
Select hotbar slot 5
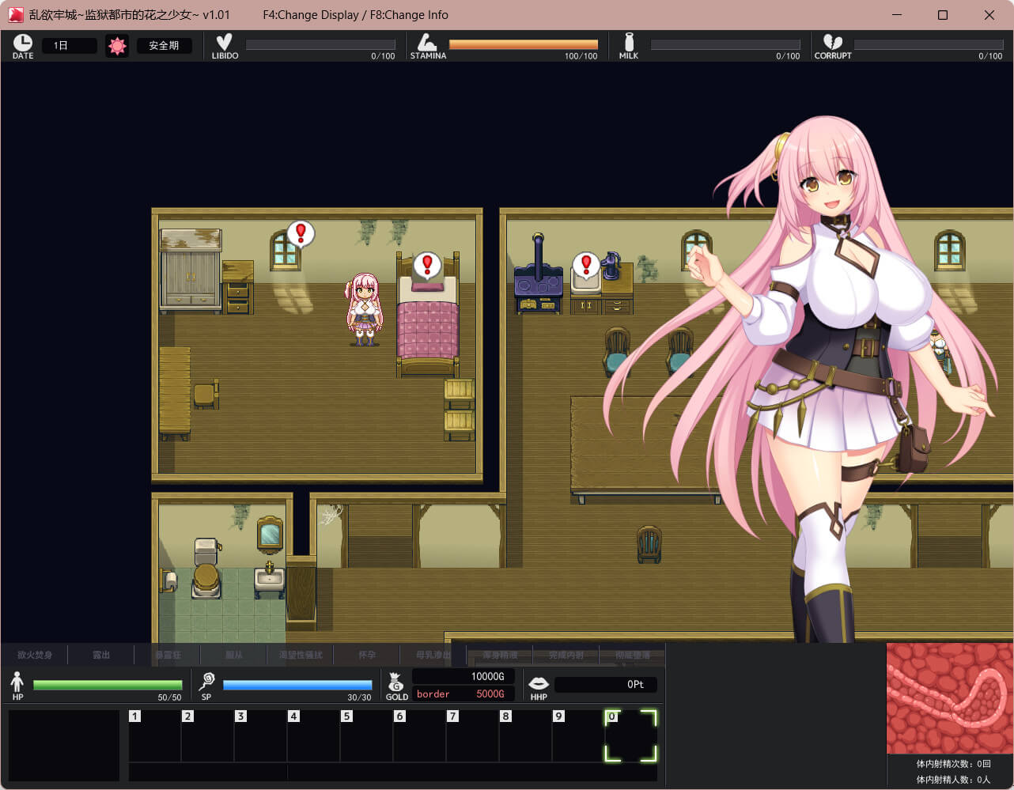pos(367,736)
